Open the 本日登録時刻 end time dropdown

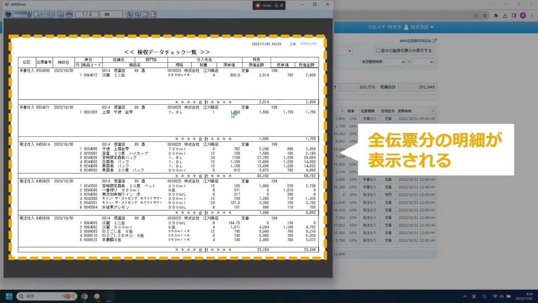coord(423,62)
